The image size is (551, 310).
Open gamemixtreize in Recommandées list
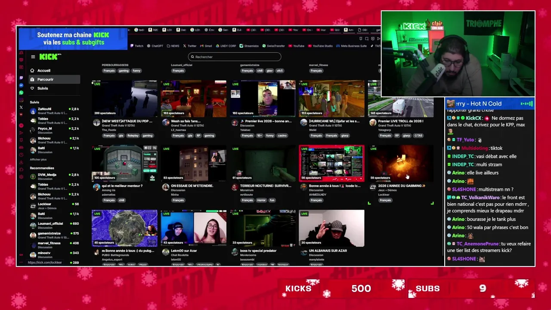[55, 236]
